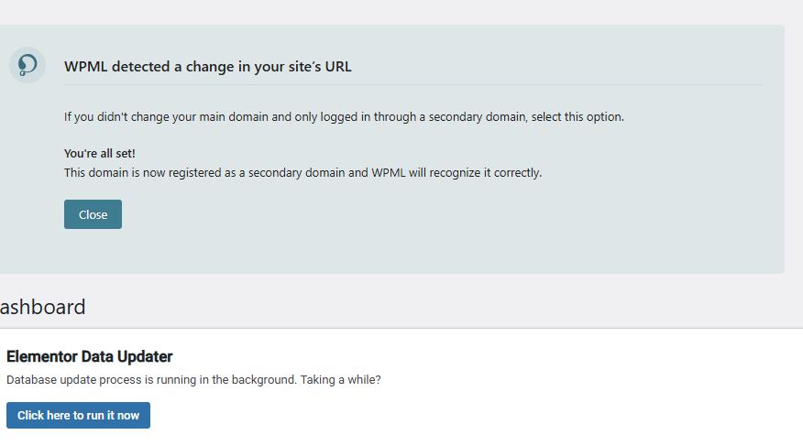Click the word 'URL' in the WPML heading
This screenshot has height=446, width=803.
click(x=337, y=66)
